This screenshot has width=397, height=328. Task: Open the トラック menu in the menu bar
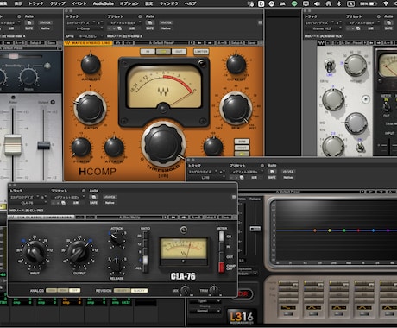coord(36,3)
